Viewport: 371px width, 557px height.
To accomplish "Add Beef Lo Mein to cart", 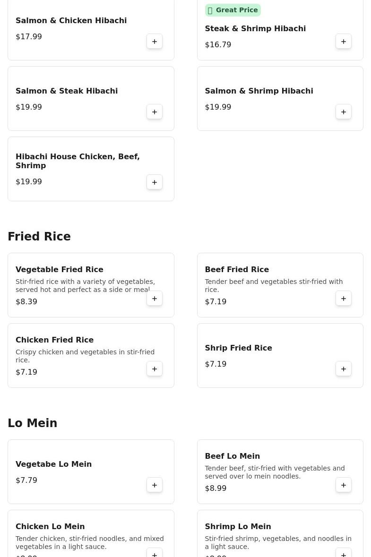I will [344, 485].
